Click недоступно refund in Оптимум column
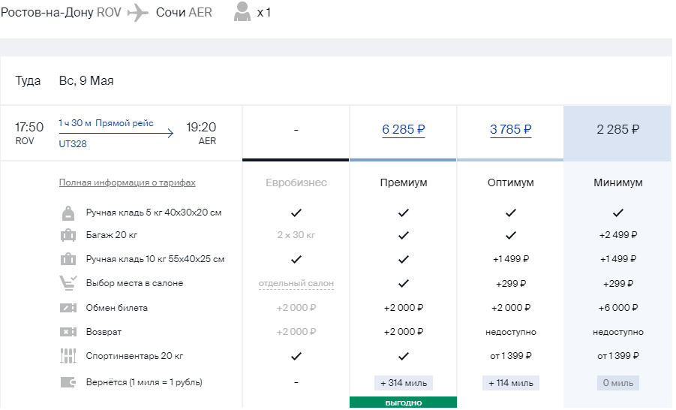676x410 pixels. point(510,333)
